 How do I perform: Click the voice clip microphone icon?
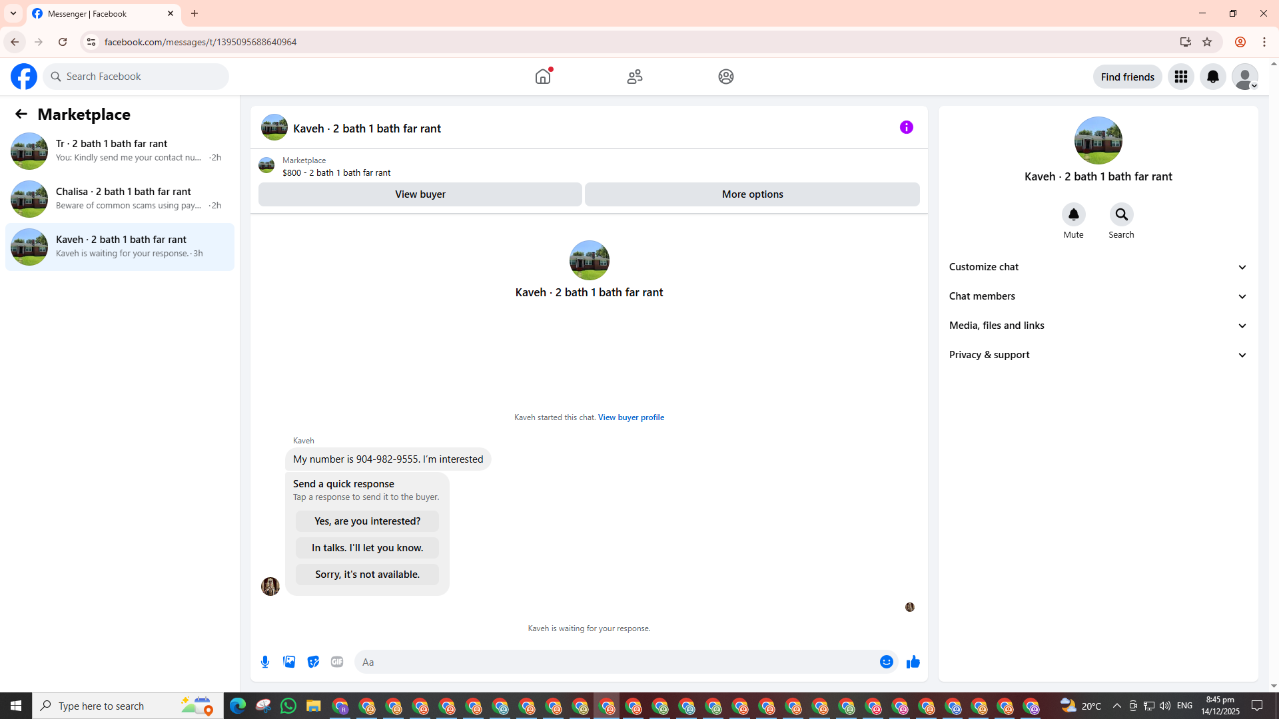(265, 662)
